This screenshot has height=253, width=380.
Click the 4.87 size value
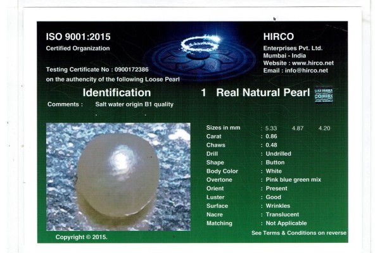pos(298,128)
